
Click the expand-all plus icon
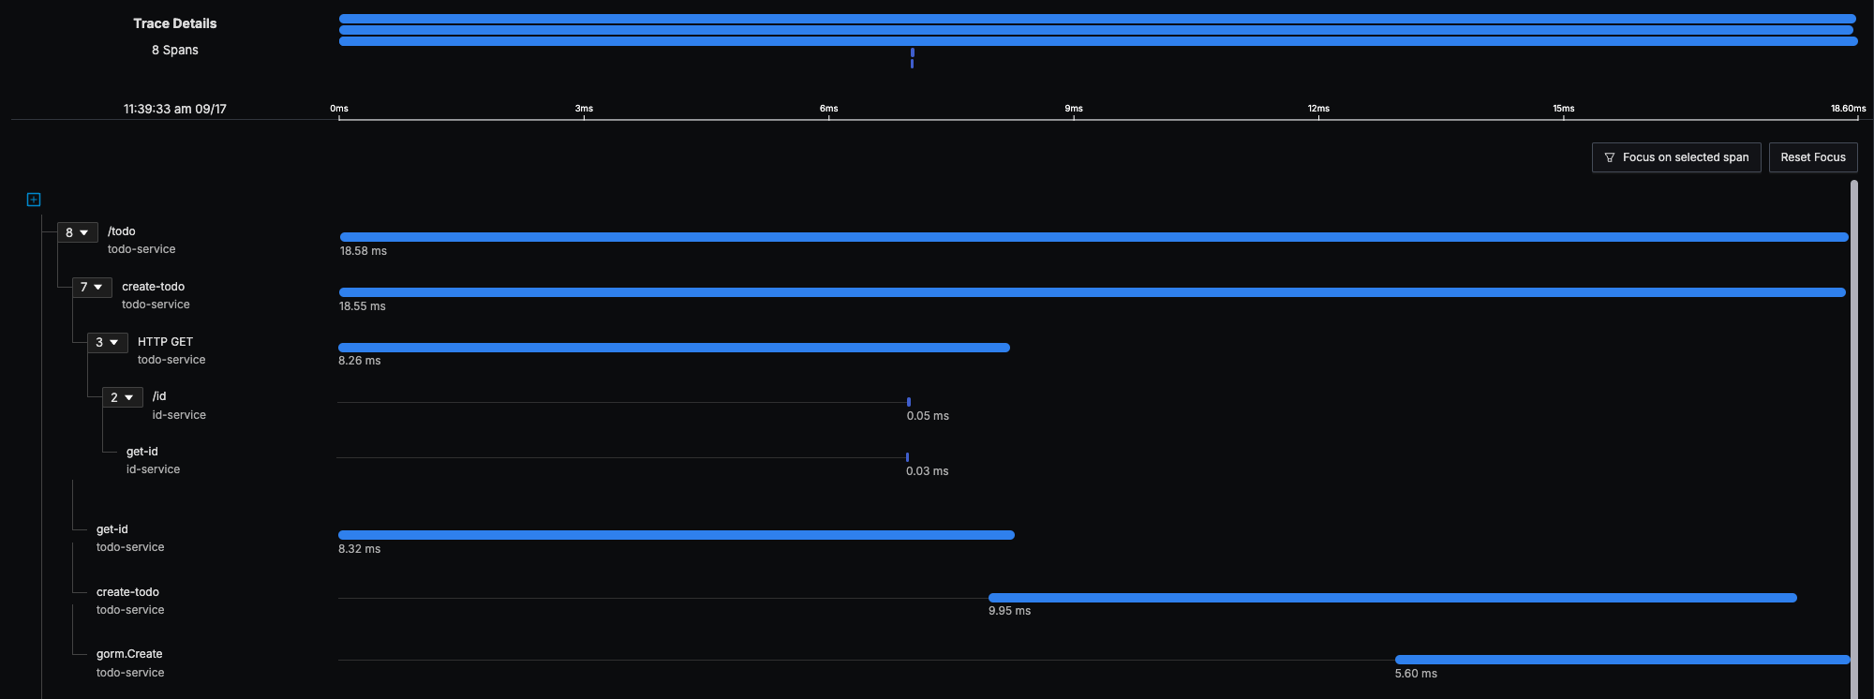34,200
